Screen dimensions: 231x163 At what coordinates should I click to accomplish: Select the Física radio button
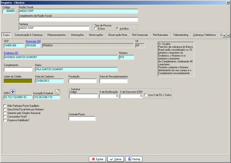(x=95, y=28)
